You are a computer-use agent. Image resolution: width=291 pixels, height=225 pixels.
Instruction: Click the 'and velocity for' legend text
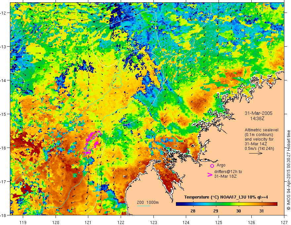[259, 139]
